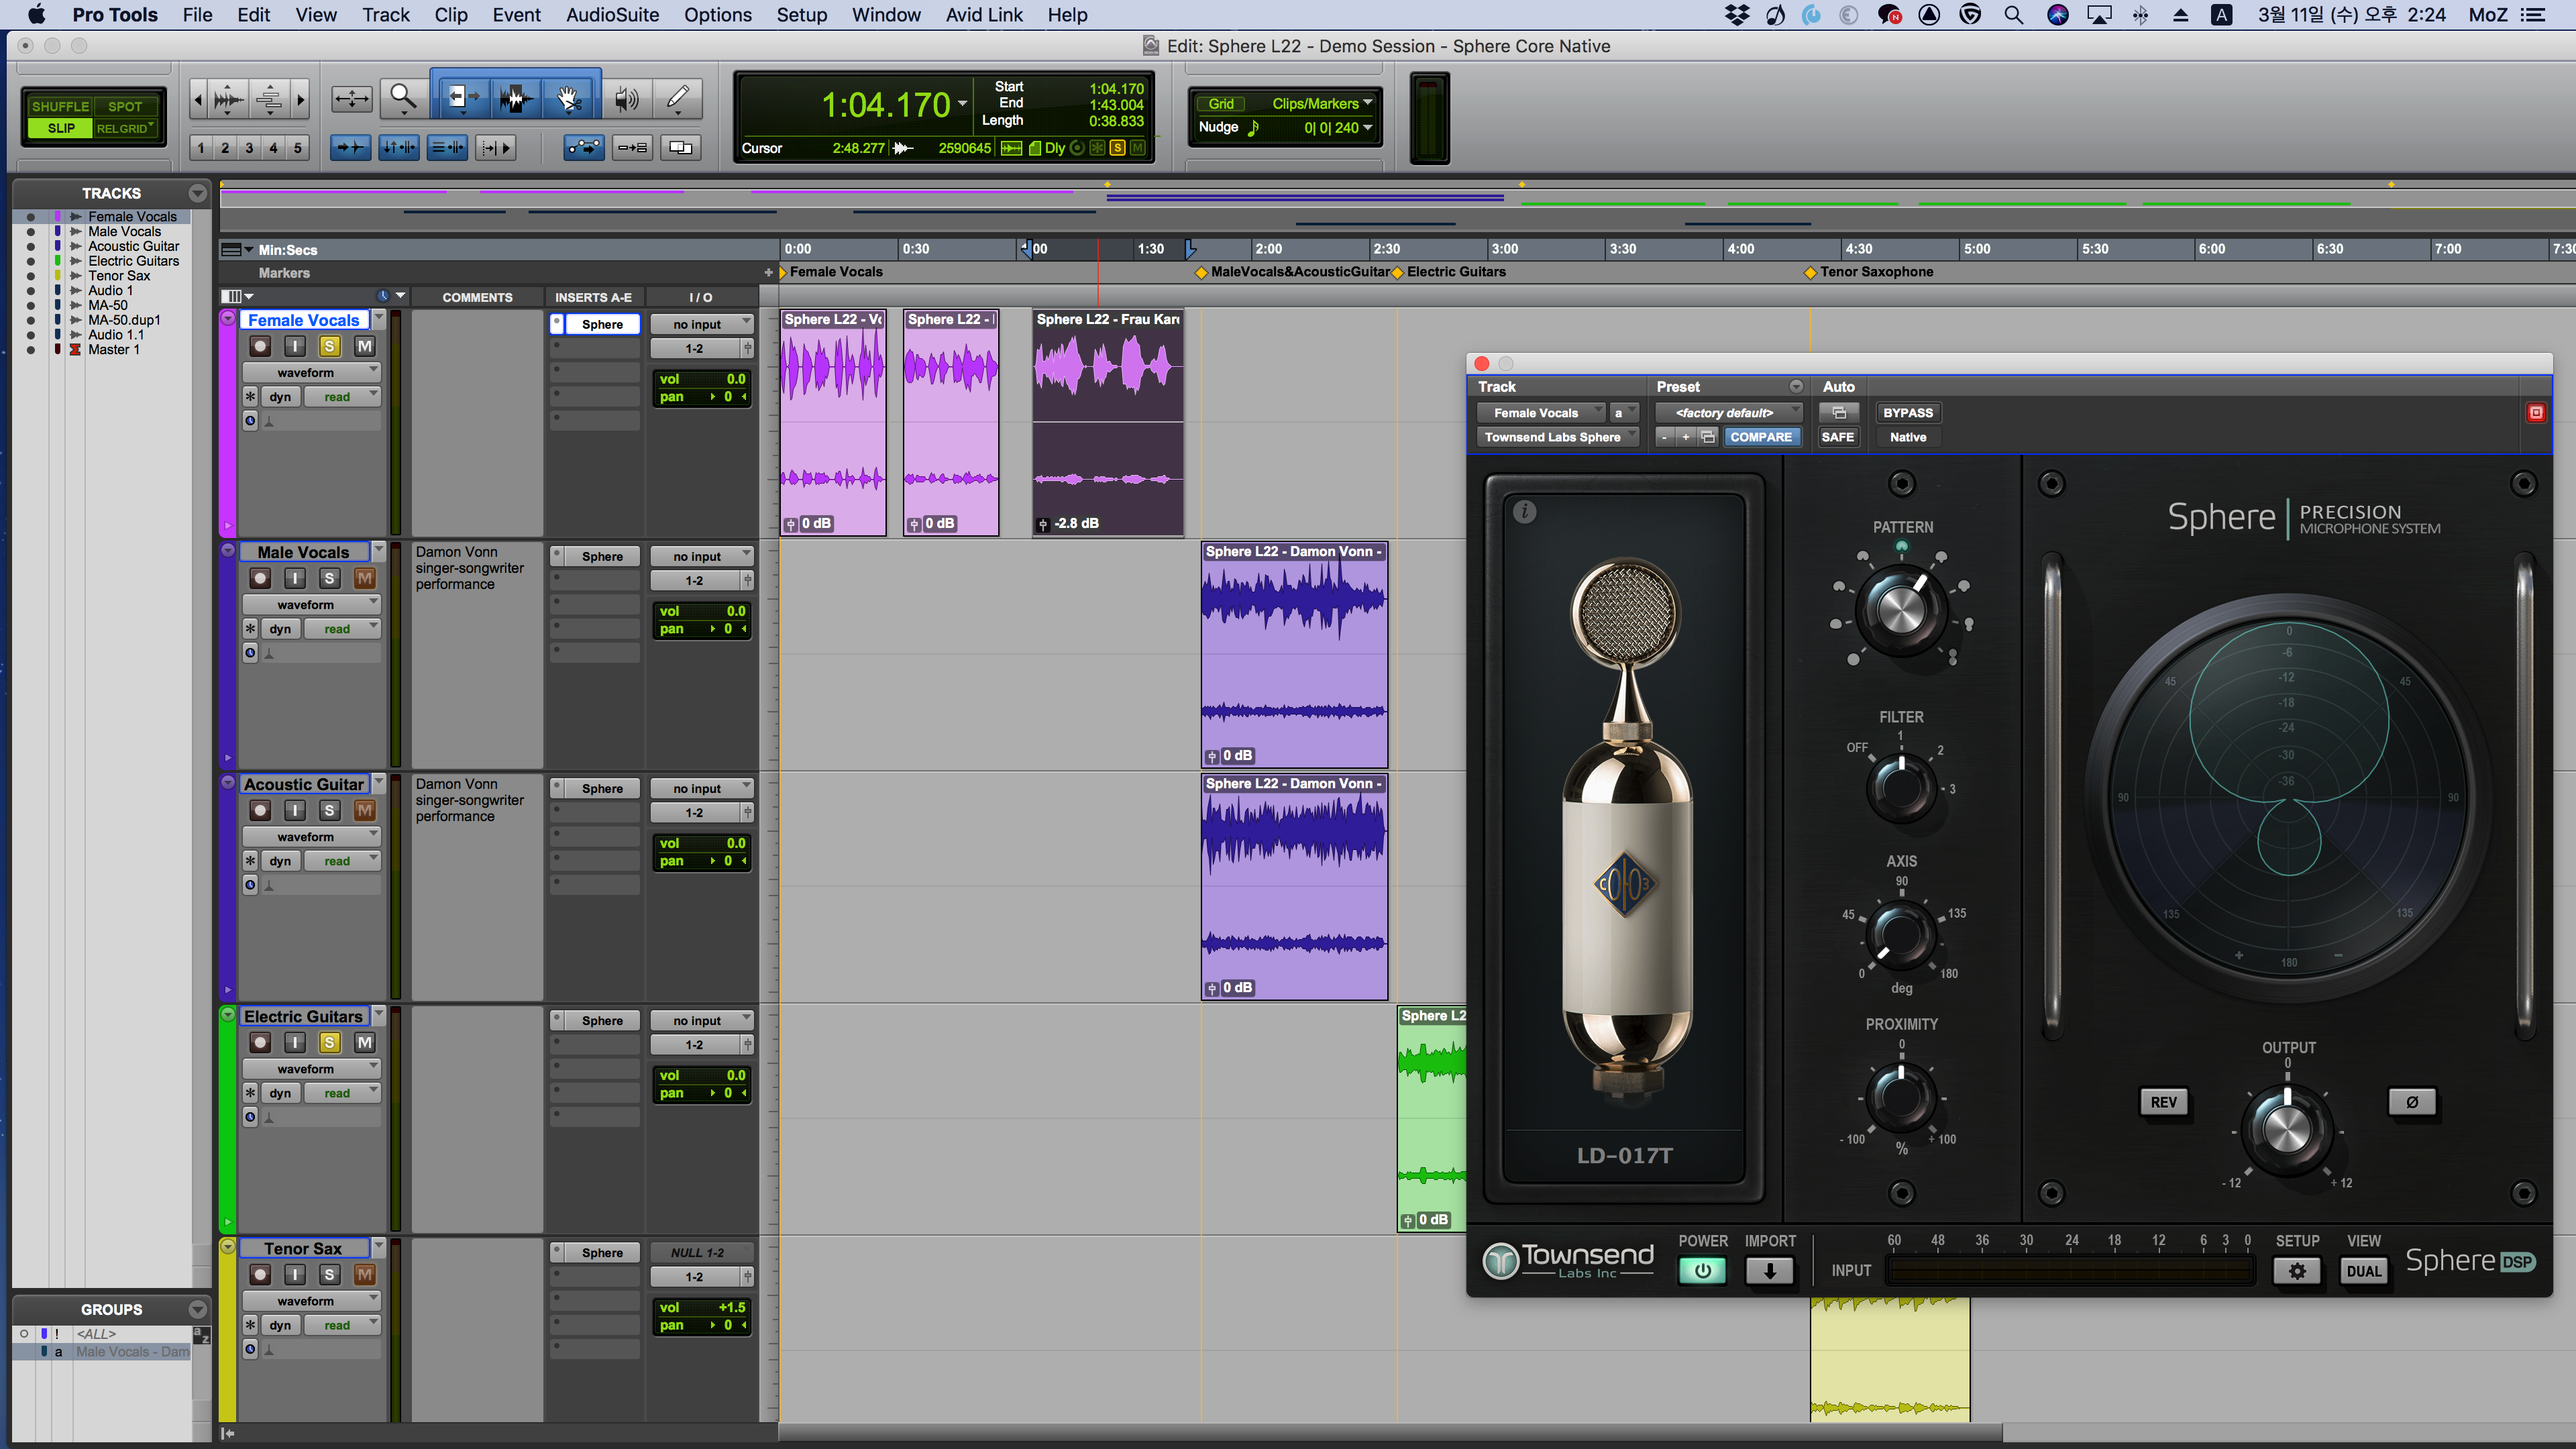Toggle BYPASS on the Sphere plugin
The width and height of the screenshot is (2576, 1449).
point(1908,413)
